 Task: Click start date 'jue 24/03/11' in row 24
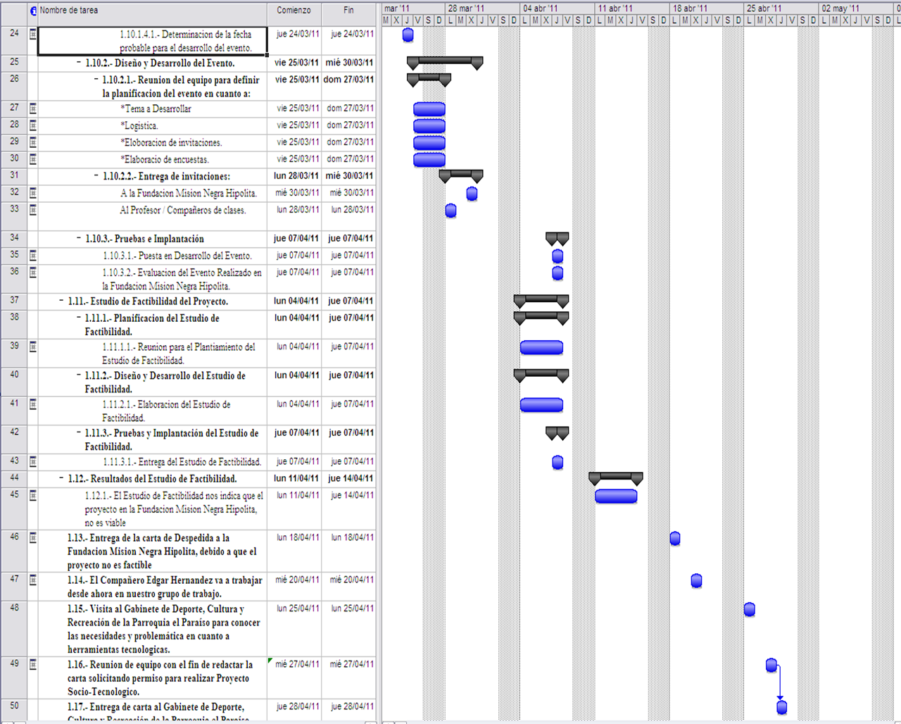[x=298, y=34]
